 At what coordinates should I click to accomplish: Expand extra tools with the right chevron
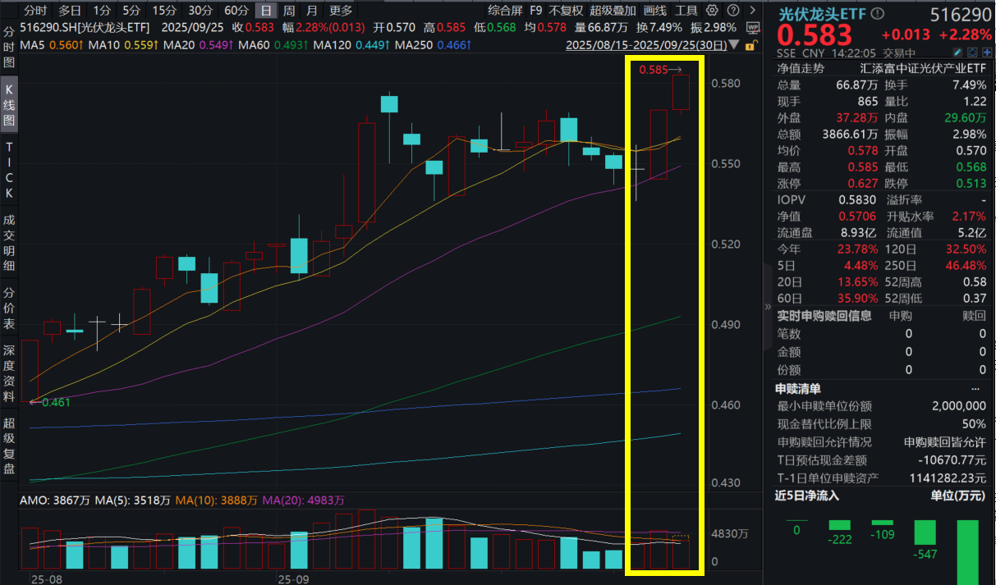coord(752,10)
